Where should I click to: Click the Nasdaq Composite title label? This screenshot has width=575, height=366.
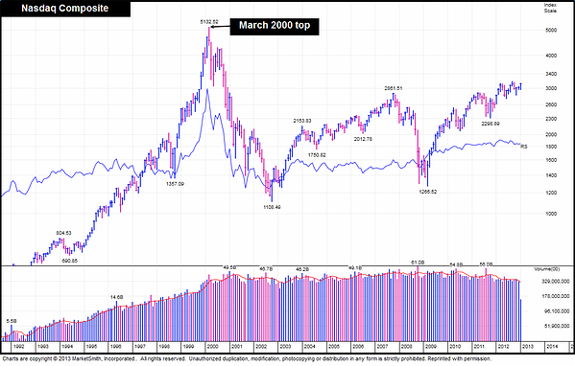coord(65,9)
